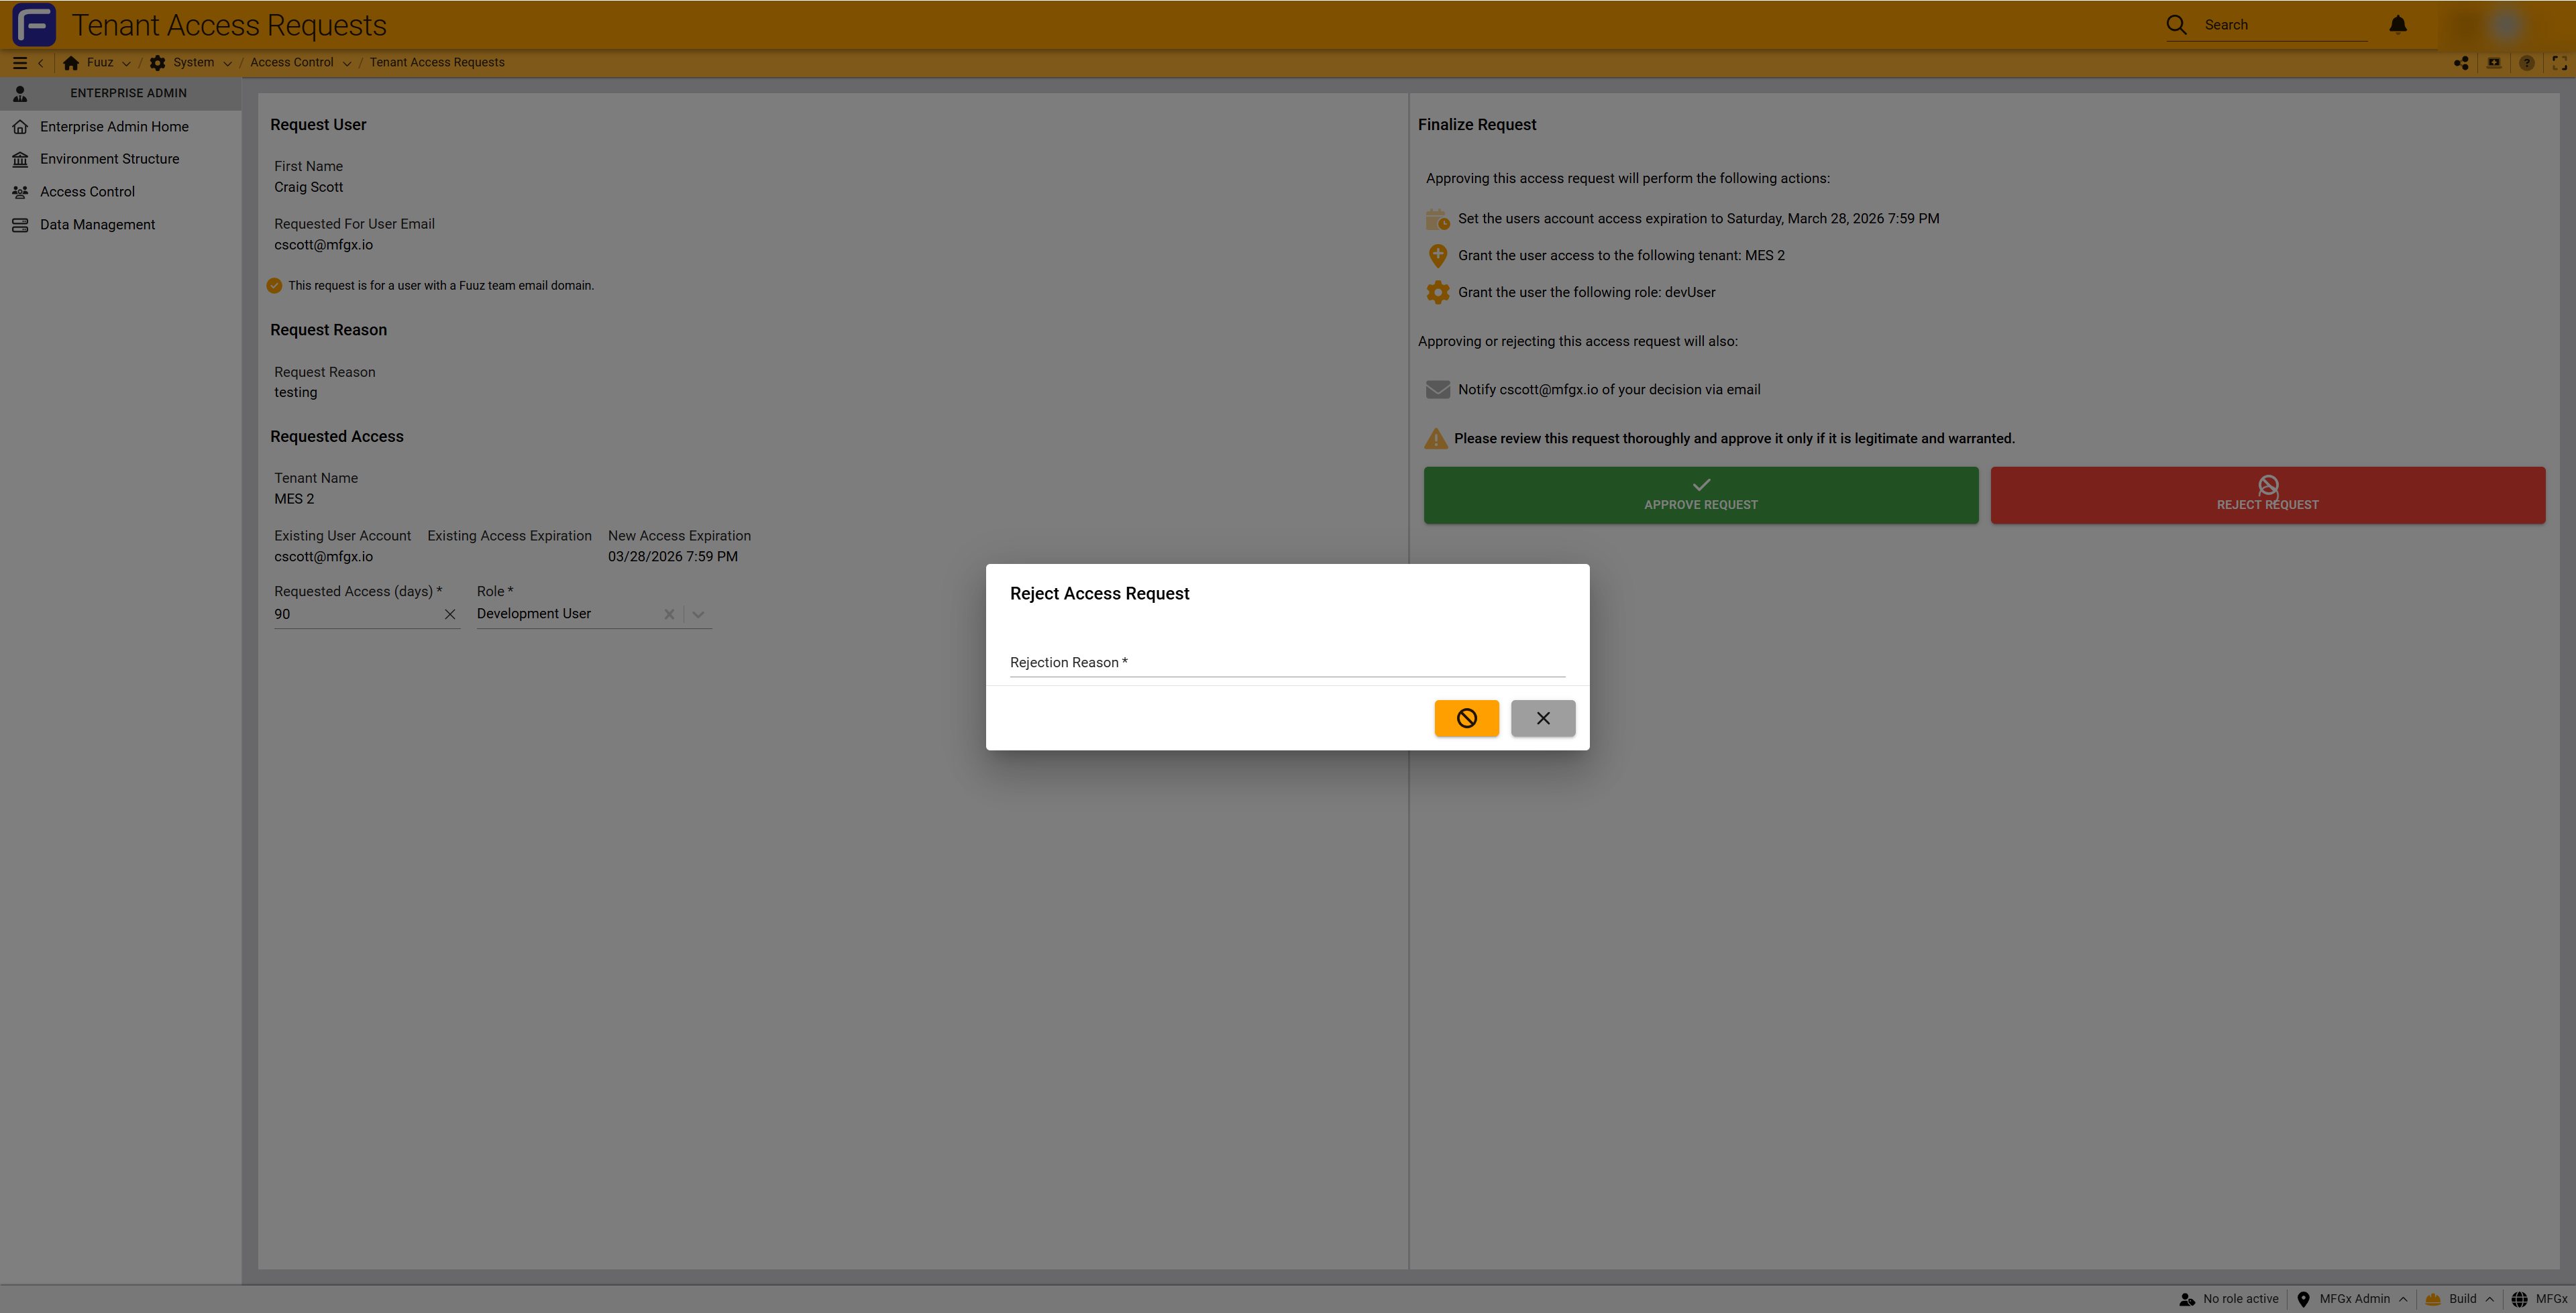Click the screen-plus monitor icon

[x=2494, y=63]
